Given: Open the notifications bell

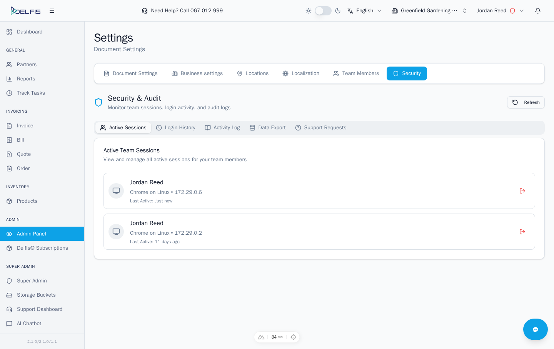Looking at the screenshot, I should (538, 11).
